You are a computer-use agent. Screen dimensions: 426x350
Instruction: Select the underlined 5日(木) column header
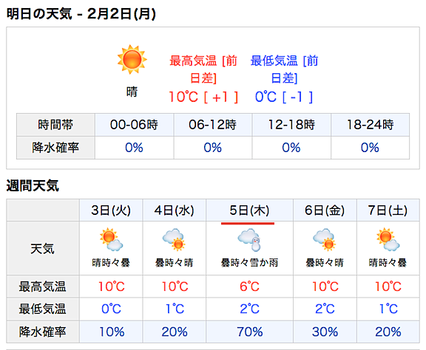click(x=249, y=210)
